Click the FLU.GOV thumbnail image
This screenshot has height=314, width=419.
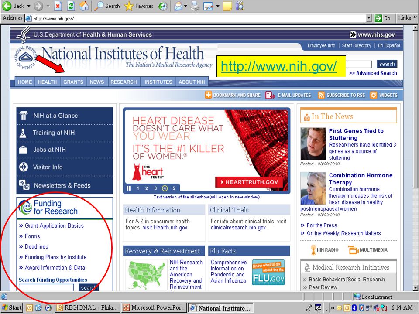pos(268,272)
